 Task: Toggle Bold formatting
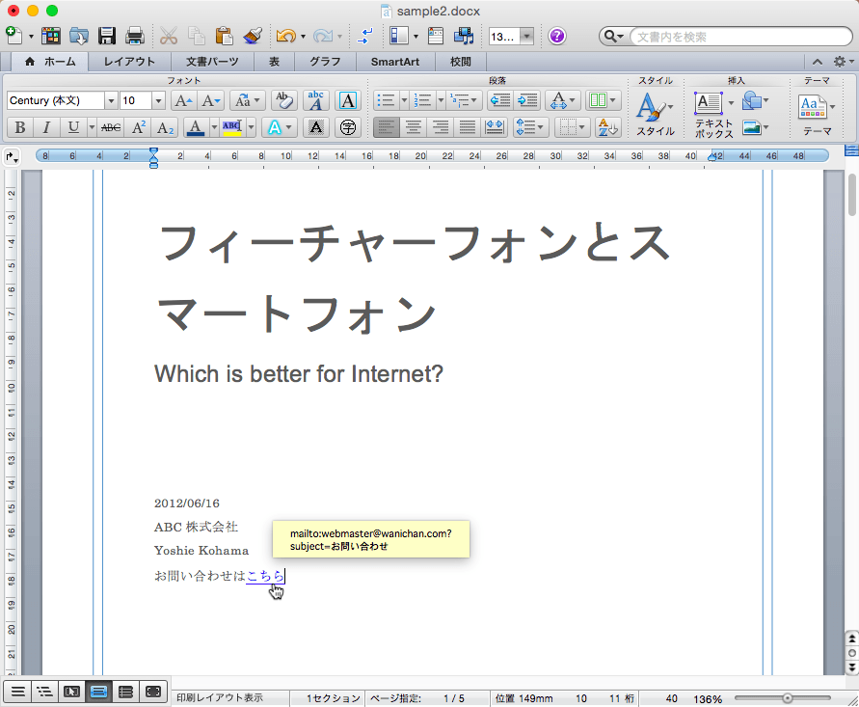point(19,127)
